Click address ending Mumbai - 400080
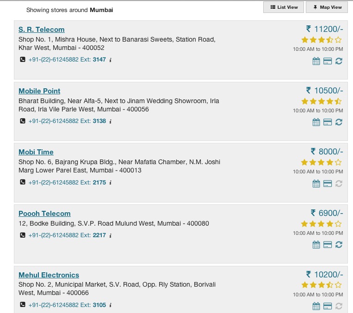The width and height of the screenshot is (353, 313). click(x=114, y=223)
